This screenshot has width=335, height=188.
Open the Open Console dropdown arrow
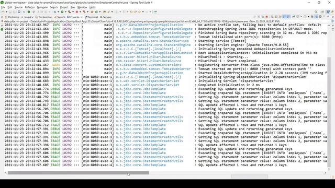click(x=308, y=17)
